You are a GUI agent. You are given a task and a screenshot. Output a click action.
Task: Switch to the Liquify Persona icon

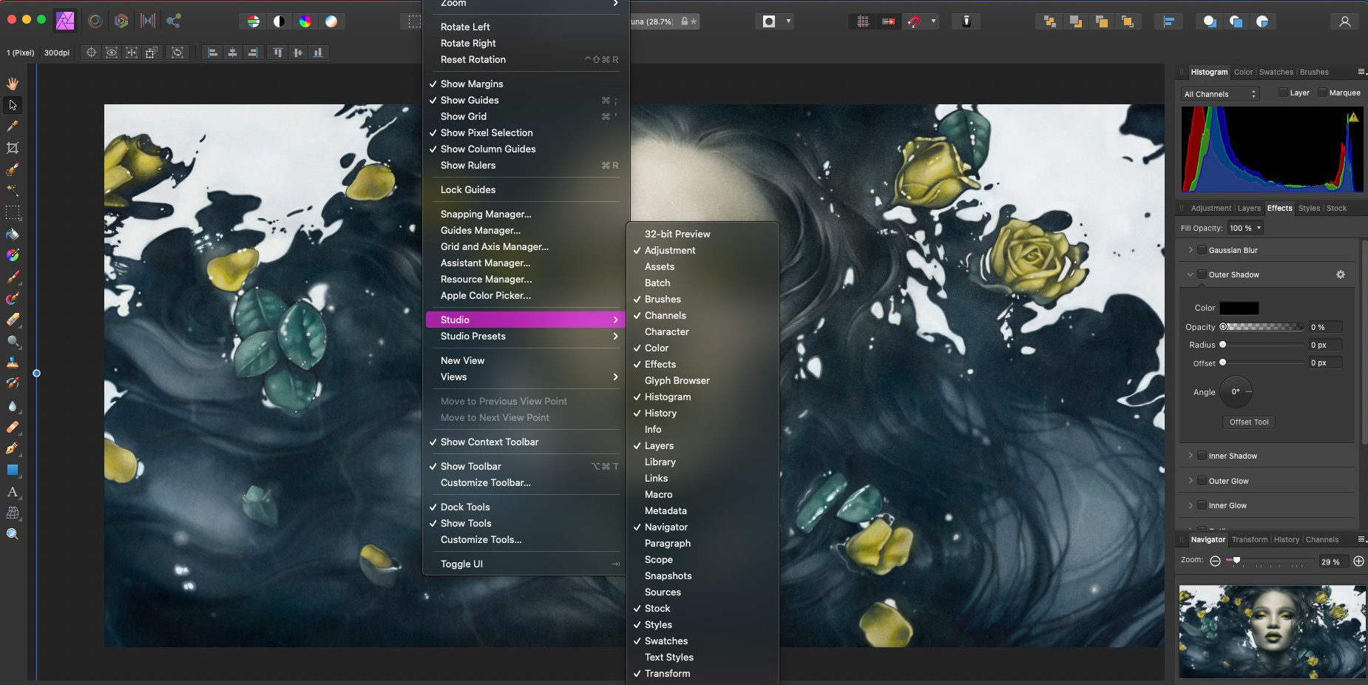[x=95, y=21]
